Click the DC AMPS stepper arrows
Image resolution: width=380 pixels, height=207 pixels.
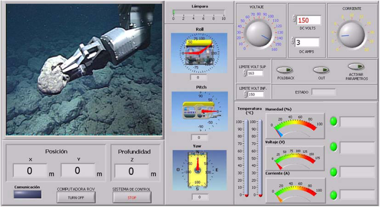click(292, 41)
